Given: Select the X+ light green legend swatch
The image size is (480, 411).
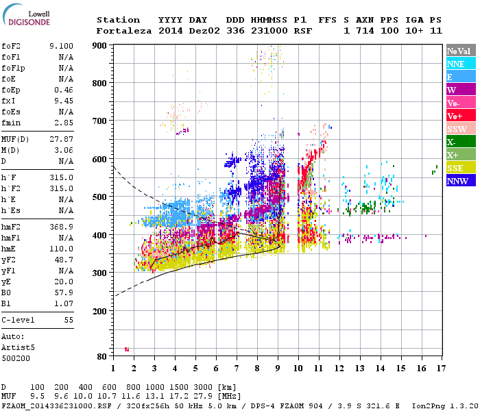Looking at the screenshot, I should pyautogui.click(x=461, y=155).
